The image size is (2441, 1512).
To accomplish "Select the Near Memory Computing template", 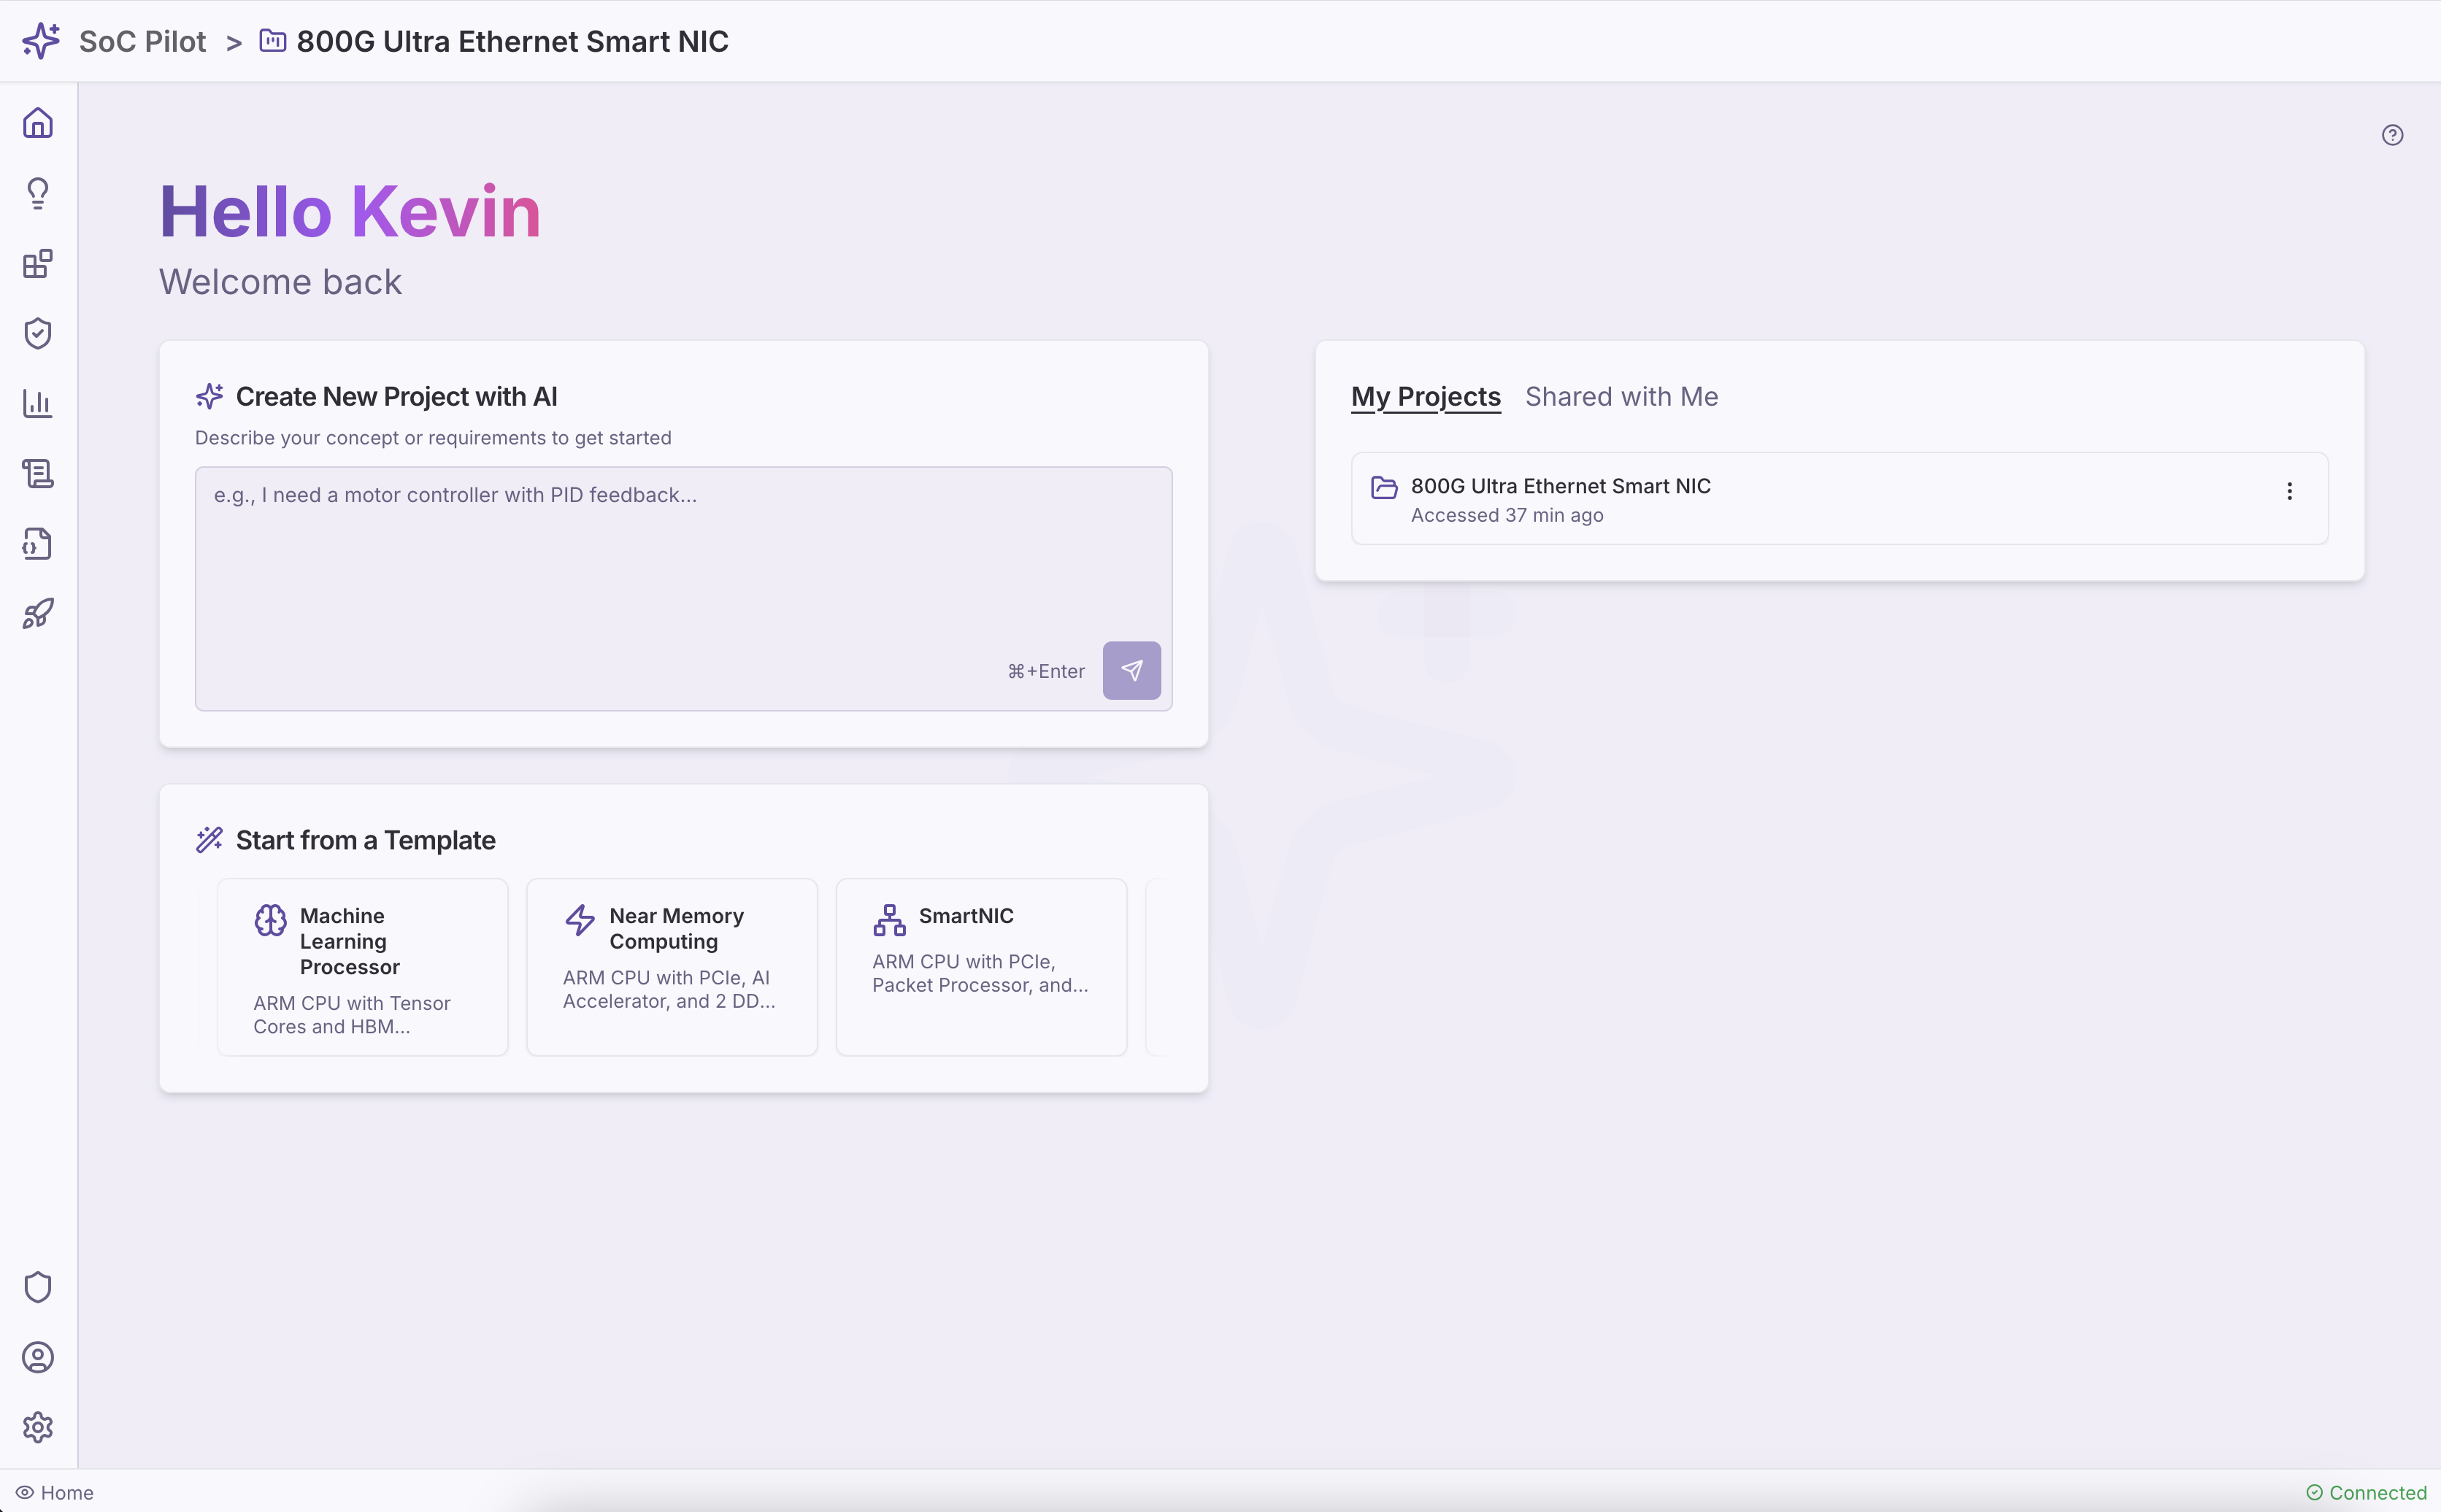I will [x=671, y=966].
